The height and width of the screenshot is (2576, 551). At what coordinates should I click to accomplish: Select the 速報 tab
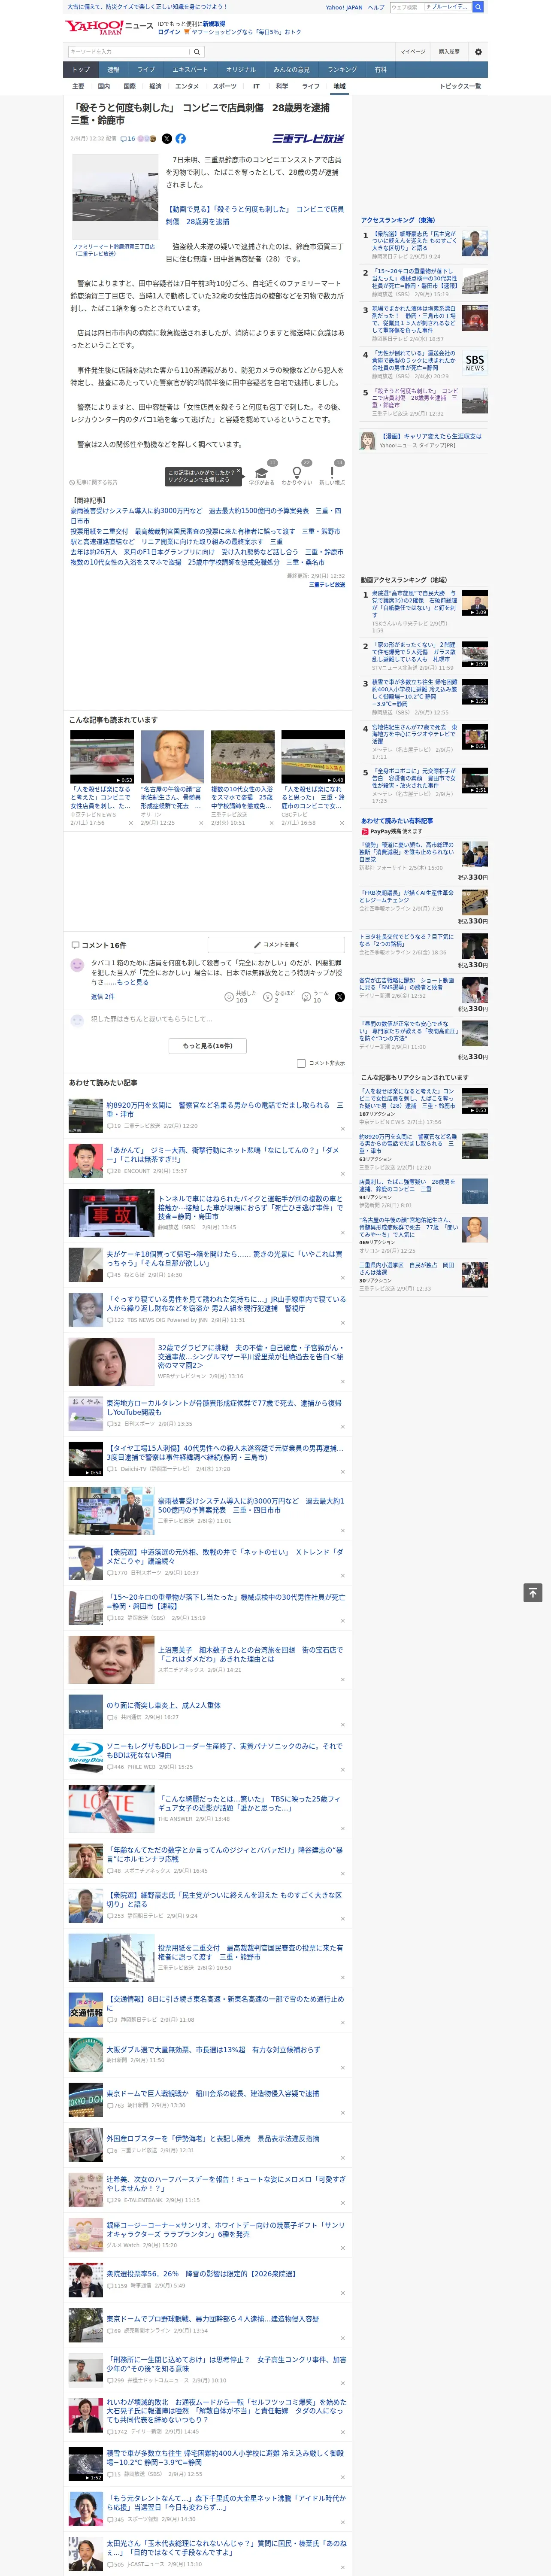[113, 70]
